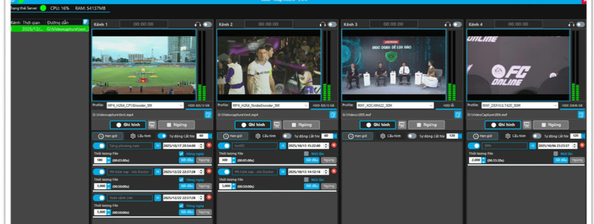The height and width of the screenshot is (224, 594).
Task: Click Ngừng stop button on Kênh 2
Action: [301, 125]
